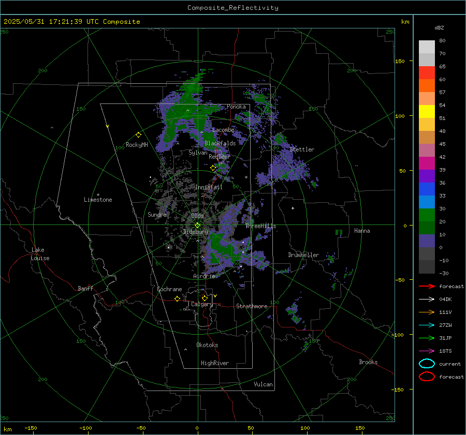Click the red forecast arrow in the legend
Image resolution: width=466 pixels, height=435 pixels.
click(427, 286)
